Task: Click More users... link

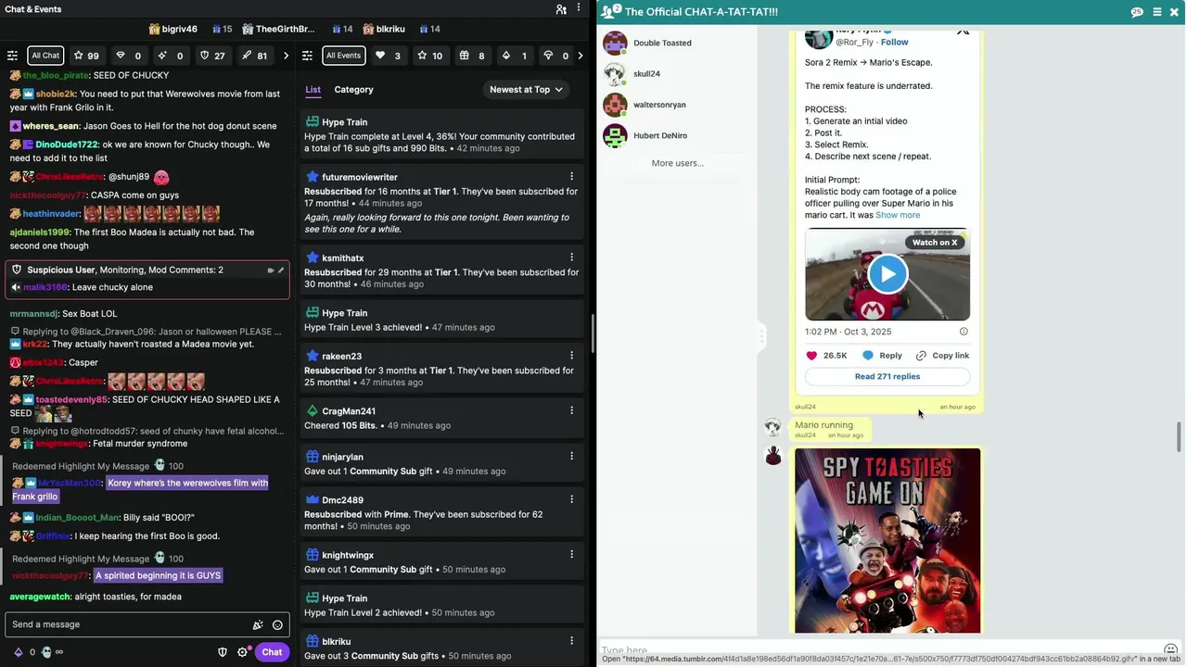Action: click(677, 163)
